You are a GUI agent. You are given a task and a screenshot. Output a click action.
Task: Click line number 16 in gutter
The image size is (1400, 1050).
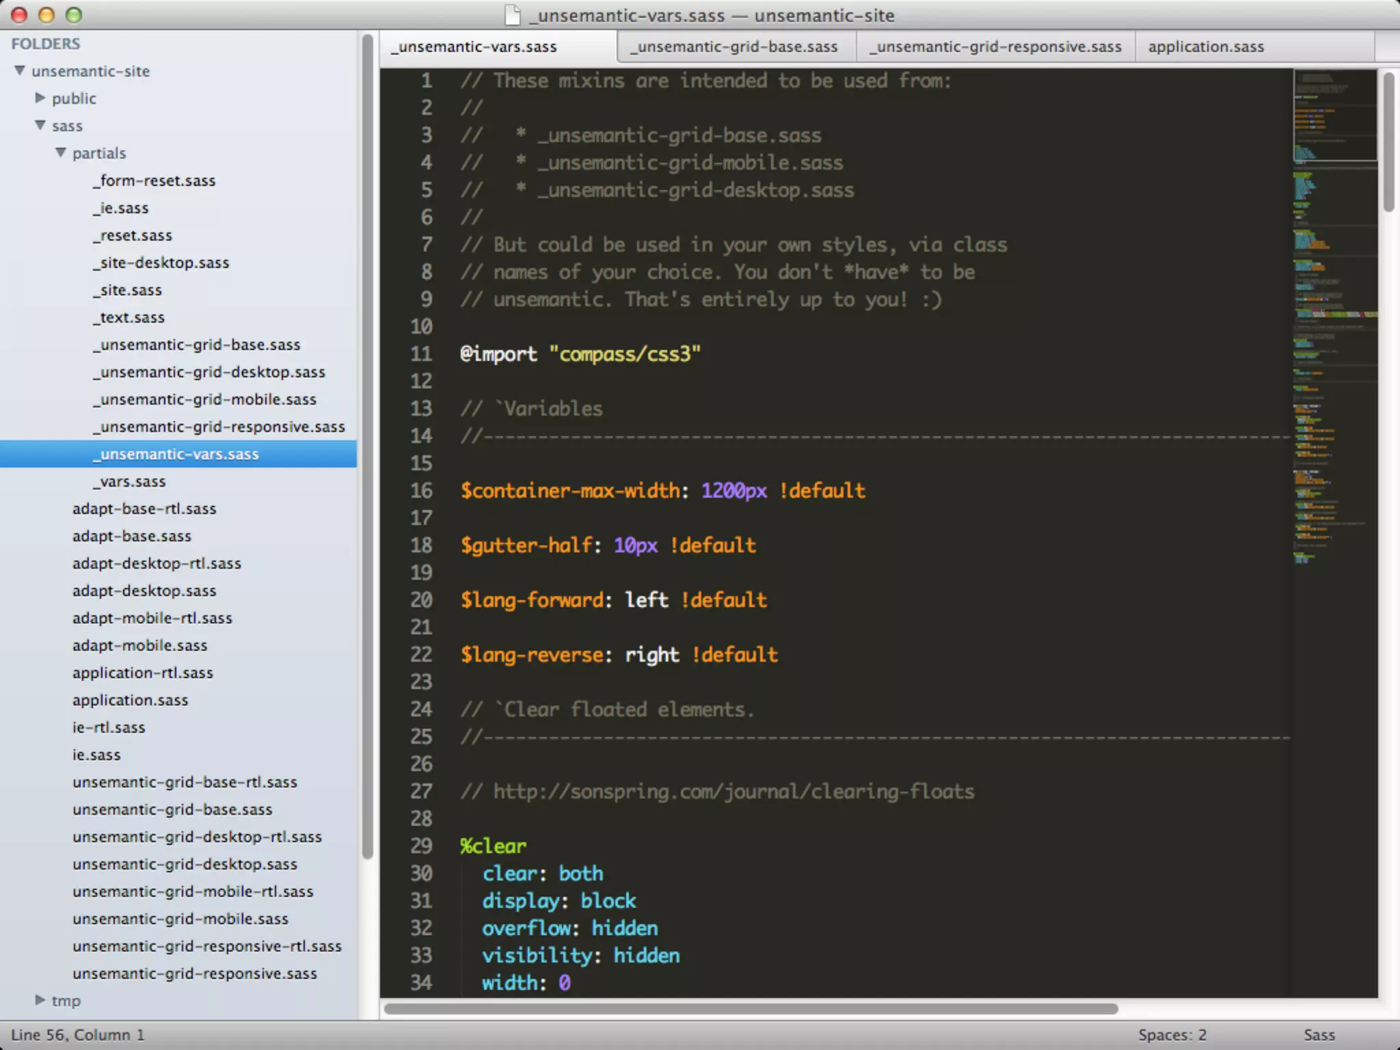(422, 491)
